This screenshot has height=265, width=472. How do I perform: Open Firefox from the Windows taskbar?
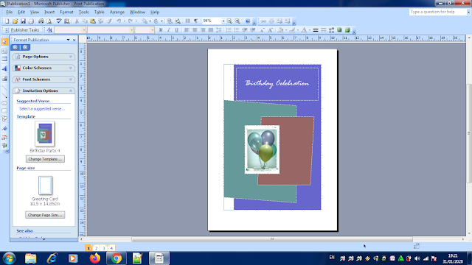coord(95,258)
